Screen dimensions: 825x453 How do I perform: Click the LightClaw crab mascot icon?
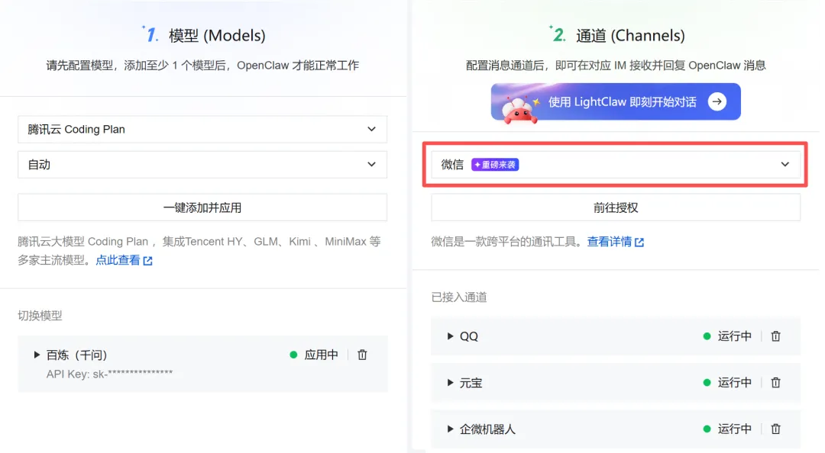click(519, 110)
